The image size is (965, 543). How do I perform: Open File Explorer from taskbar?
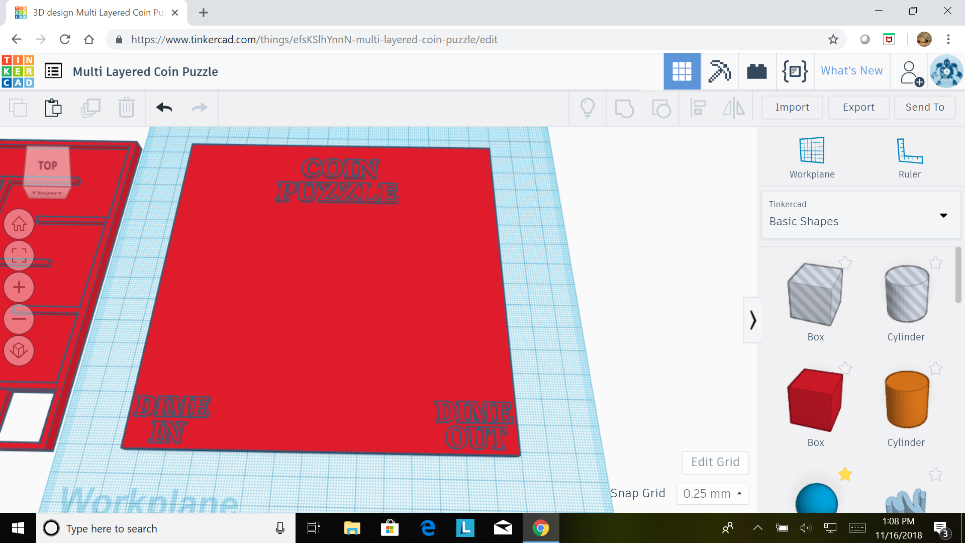352,528
